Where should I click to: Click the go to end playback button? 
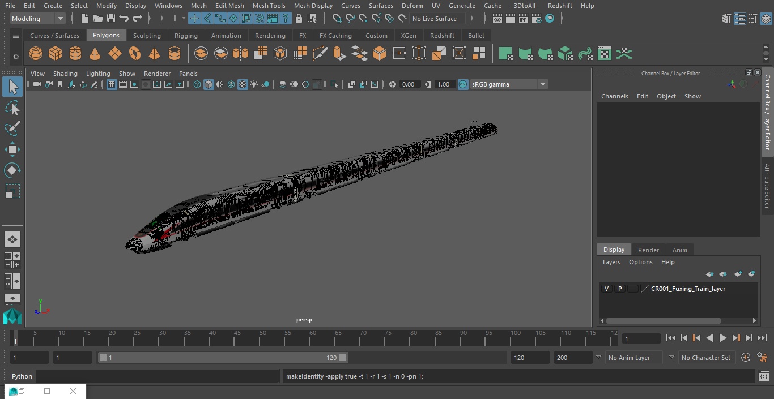tap(762, 338)
